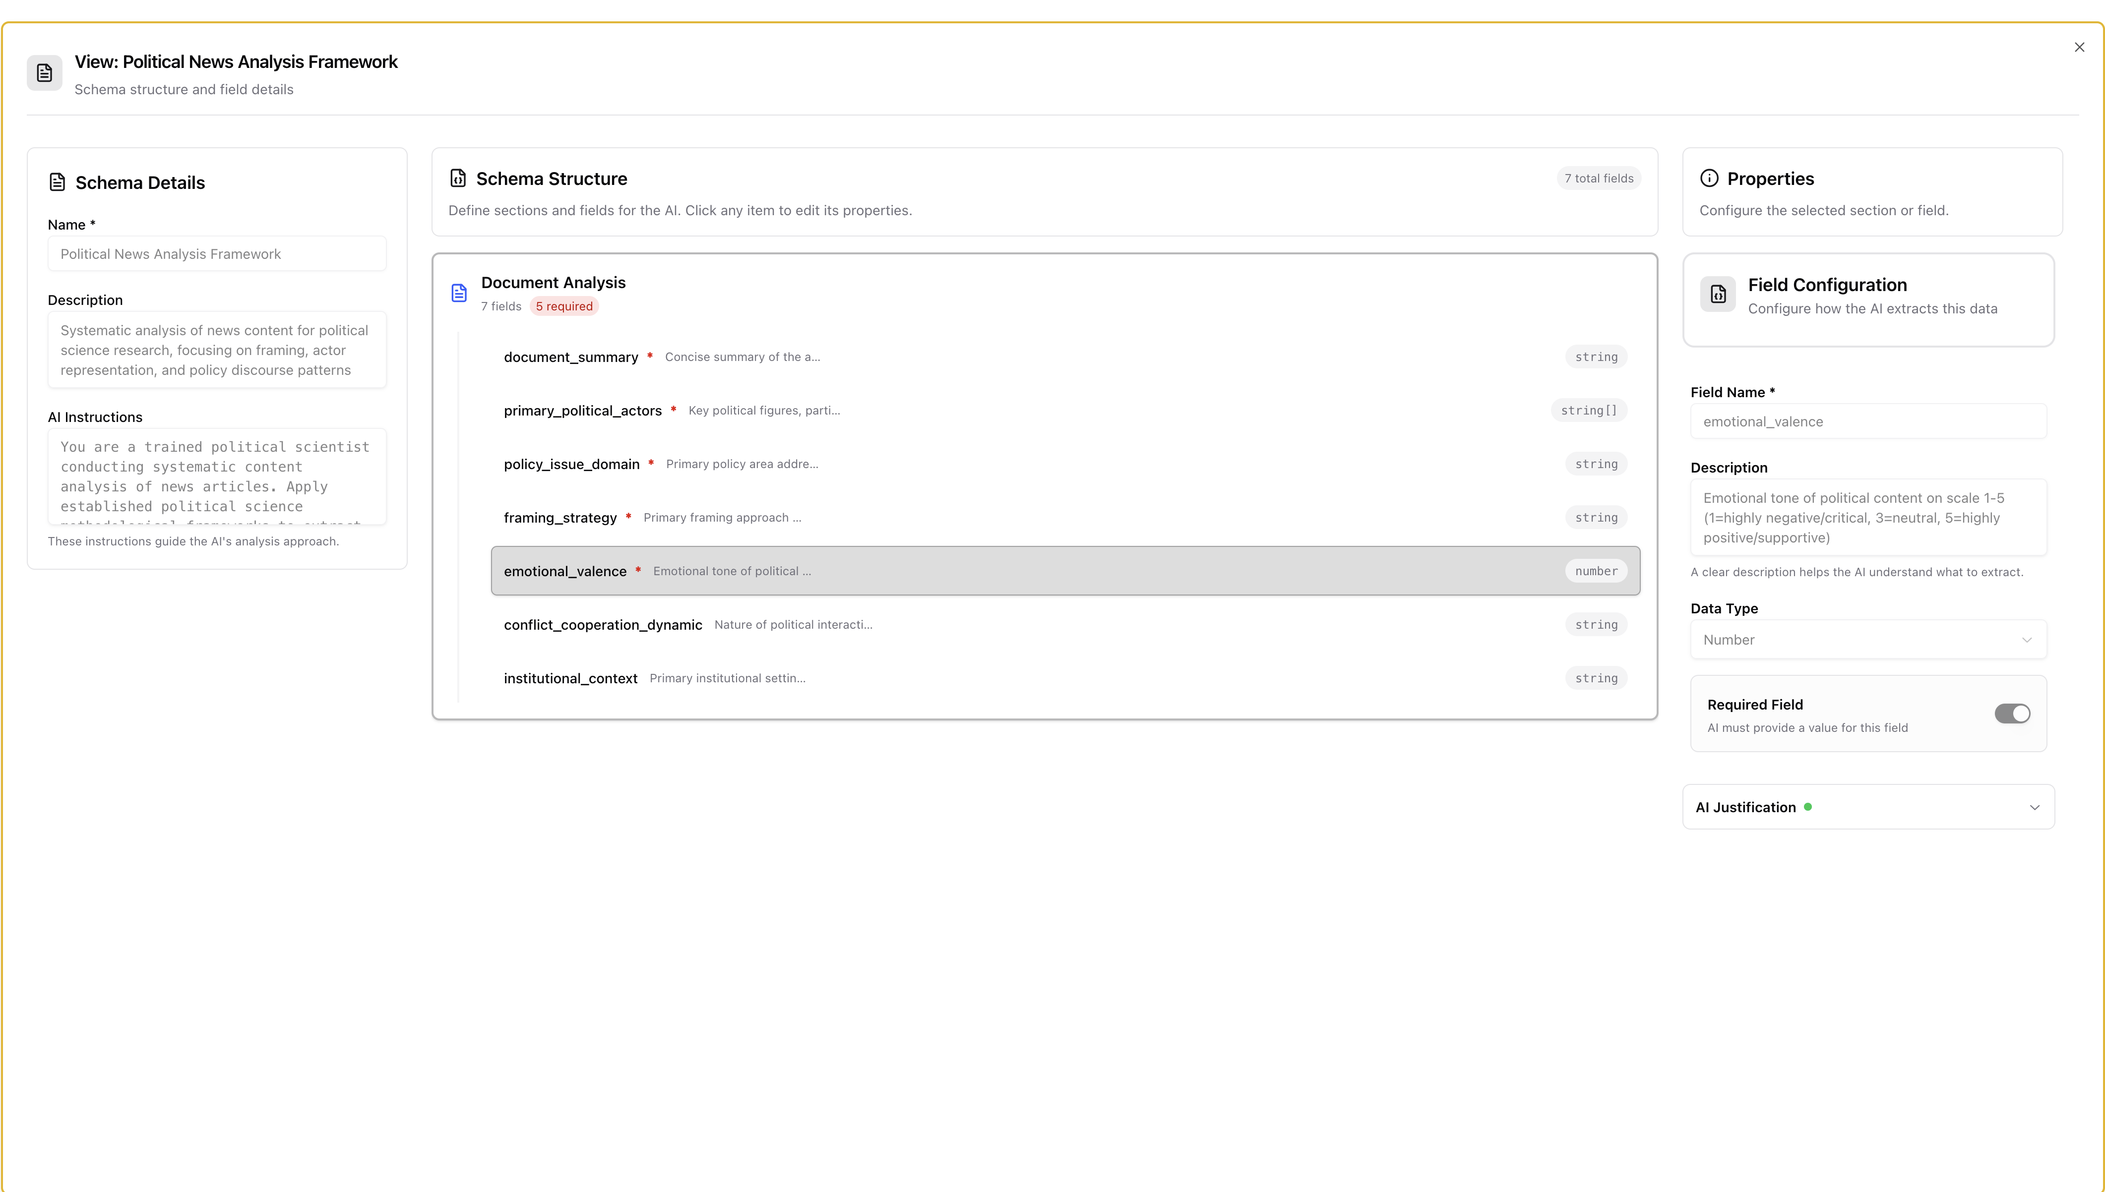Click the Field Configuration file icon
Image resolution: width=2105 pixels, height=1192 pixels.
1718,295
